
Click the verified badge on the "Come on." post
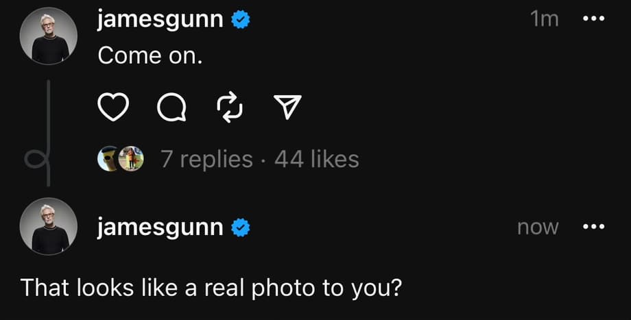(x=239, y=20)
